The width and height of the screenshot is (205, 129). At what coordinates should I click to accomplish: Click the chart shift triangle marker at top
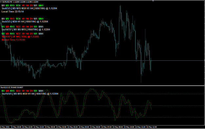coord(153,1)
